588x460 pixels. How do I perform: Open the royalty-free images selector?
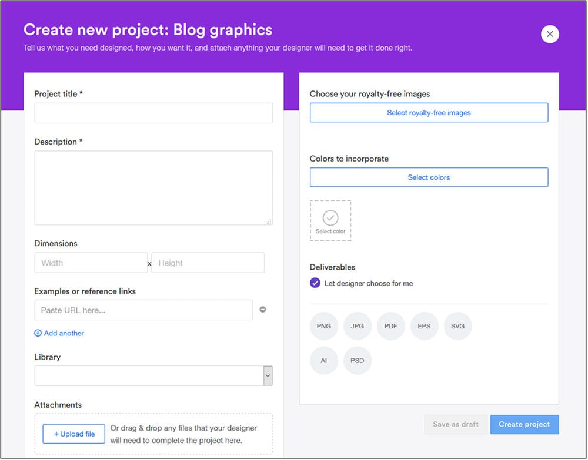pos(429,112)
